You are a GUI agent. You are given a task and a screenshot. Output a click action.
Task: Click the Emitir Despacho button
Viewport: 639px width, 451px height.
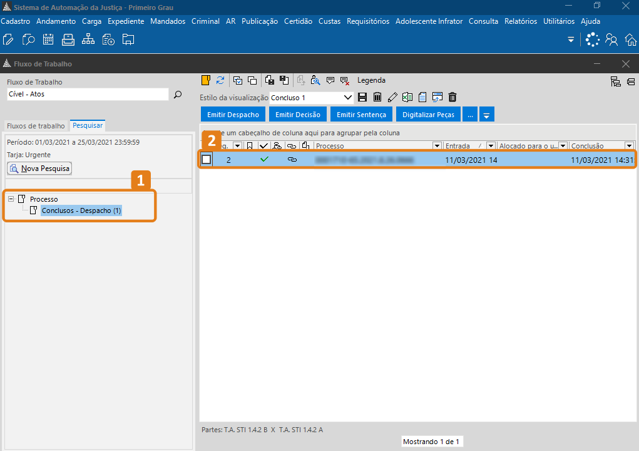(233, 115)
